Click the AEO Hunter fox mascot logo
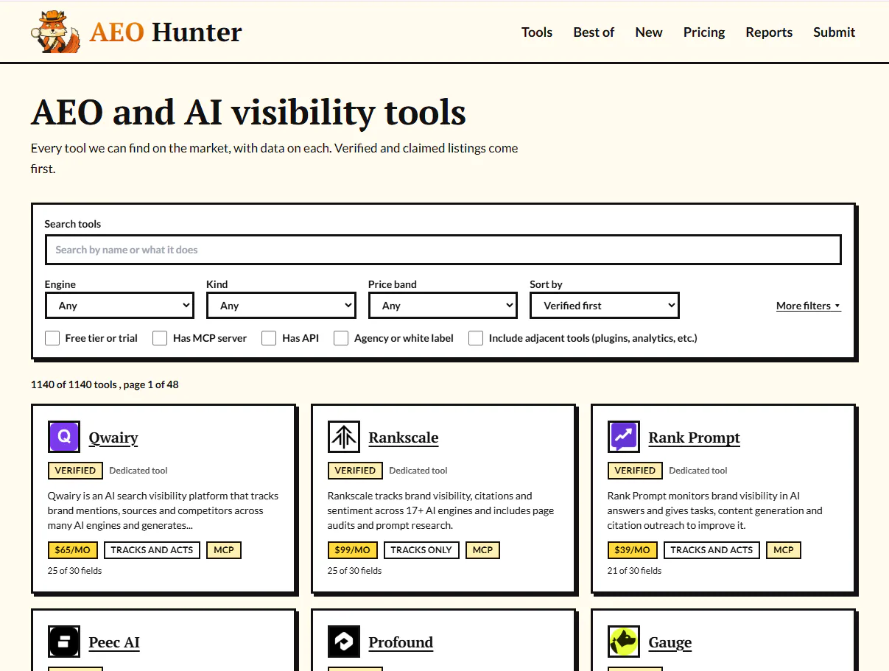889x671 pixels. coord(56,32)
